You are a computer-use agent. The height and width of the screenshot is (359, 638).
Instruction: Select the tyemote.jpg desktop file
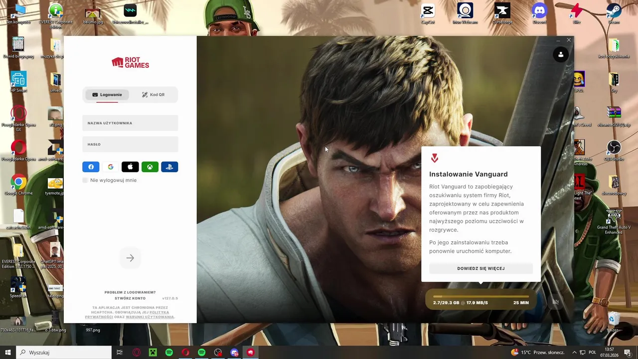point(55,185)
